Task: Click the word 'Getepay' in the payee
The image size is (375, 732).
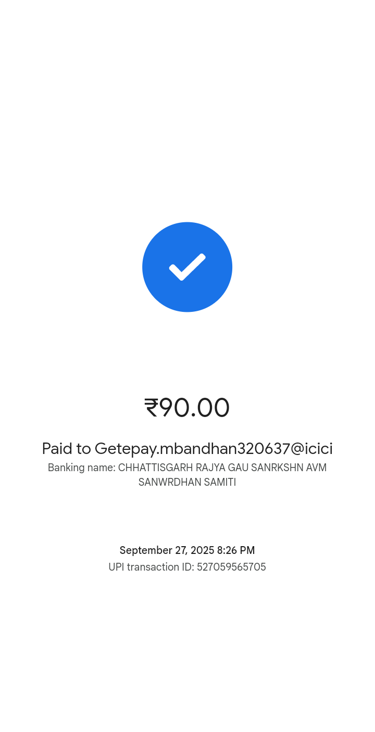Action: [x=126, y=449]
